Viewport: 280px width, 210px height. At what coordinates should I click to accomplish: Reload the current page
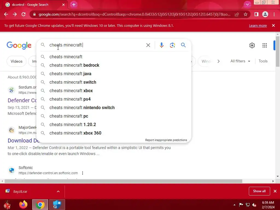pos(24,14)
